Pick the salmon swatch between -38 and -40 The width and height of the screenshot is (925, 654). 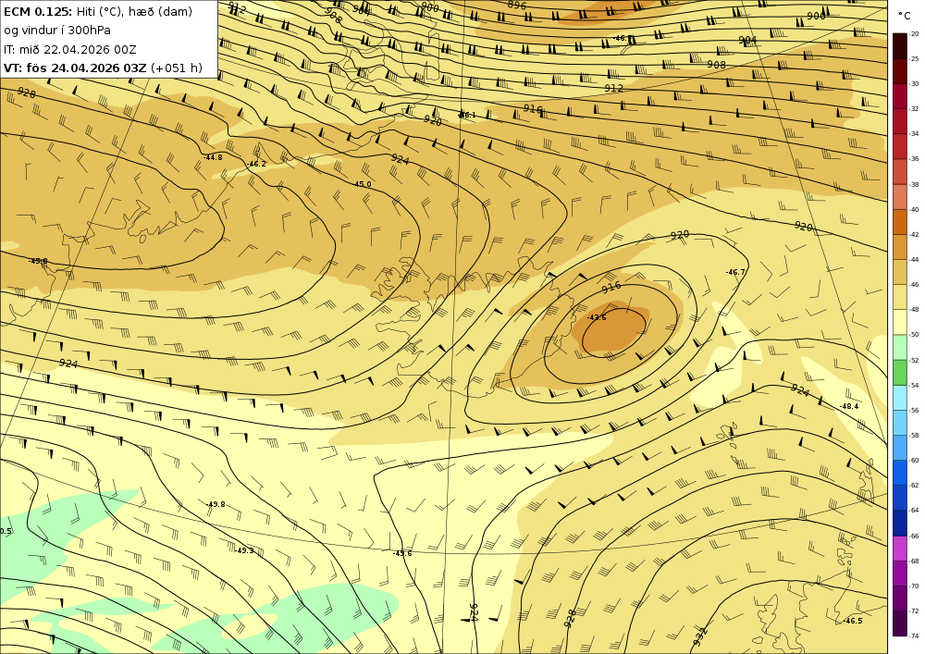click(900, 196)
